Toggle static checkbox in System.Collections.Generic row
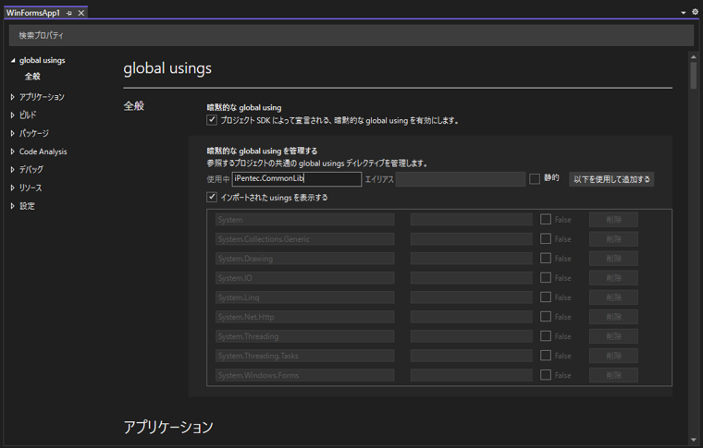The width and height of the screenshot is (703, 448). 546,238
